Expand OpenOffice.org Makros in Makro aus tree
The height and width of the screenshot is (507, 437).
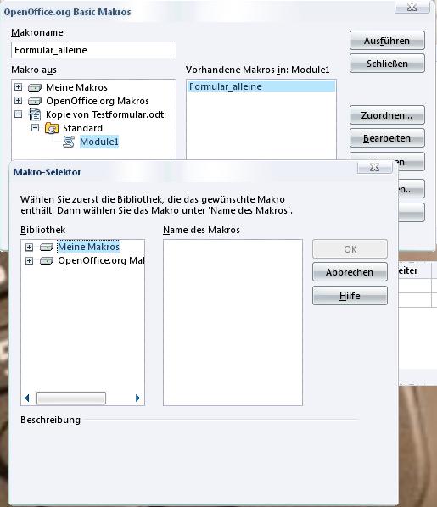point(18,101)
